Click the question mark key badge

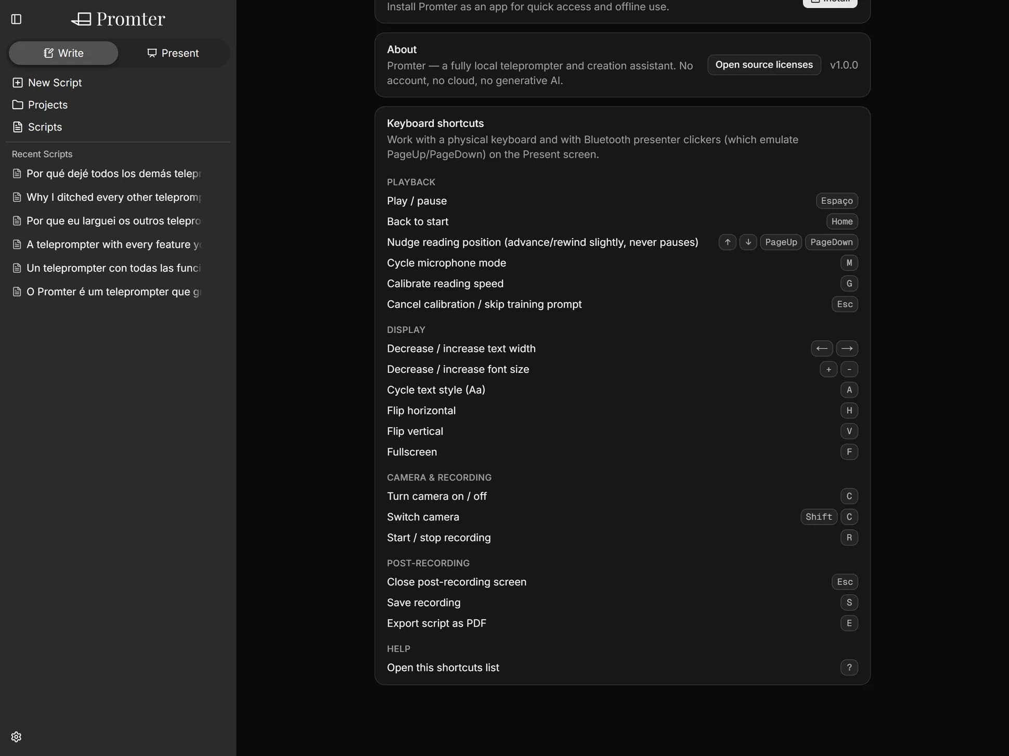(x=849, y=668)
